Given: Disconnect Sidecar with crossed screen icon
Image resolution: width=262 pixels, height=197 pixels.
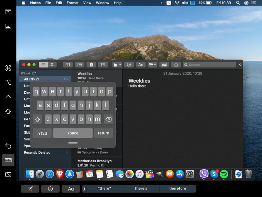Looking at the screenshot, I should tap(8, 174).
